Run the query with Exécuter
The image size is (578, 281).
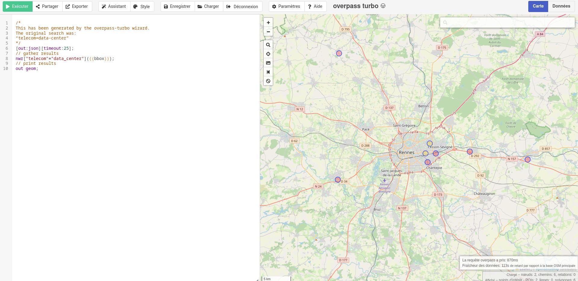pos(17,6)
